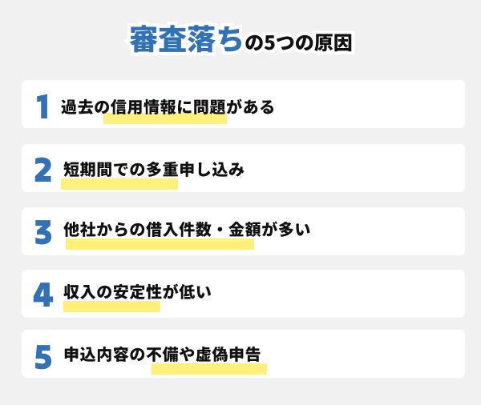Screen dimensions: 481x405
Task: Click the blue number 5
Action: (x=43, y=356)
